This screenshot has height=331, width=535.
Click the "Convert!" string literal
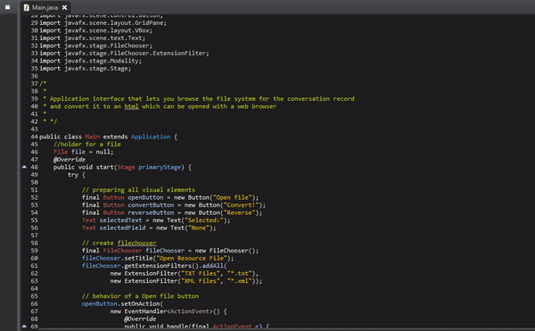tap(242, 204)
